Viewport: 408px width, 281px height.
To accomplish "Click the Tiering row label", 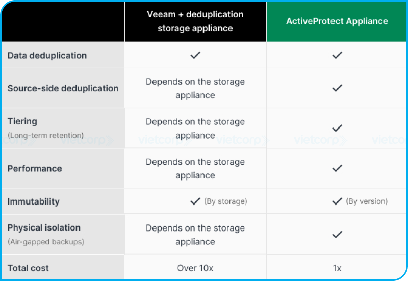I will pos(22,121).
